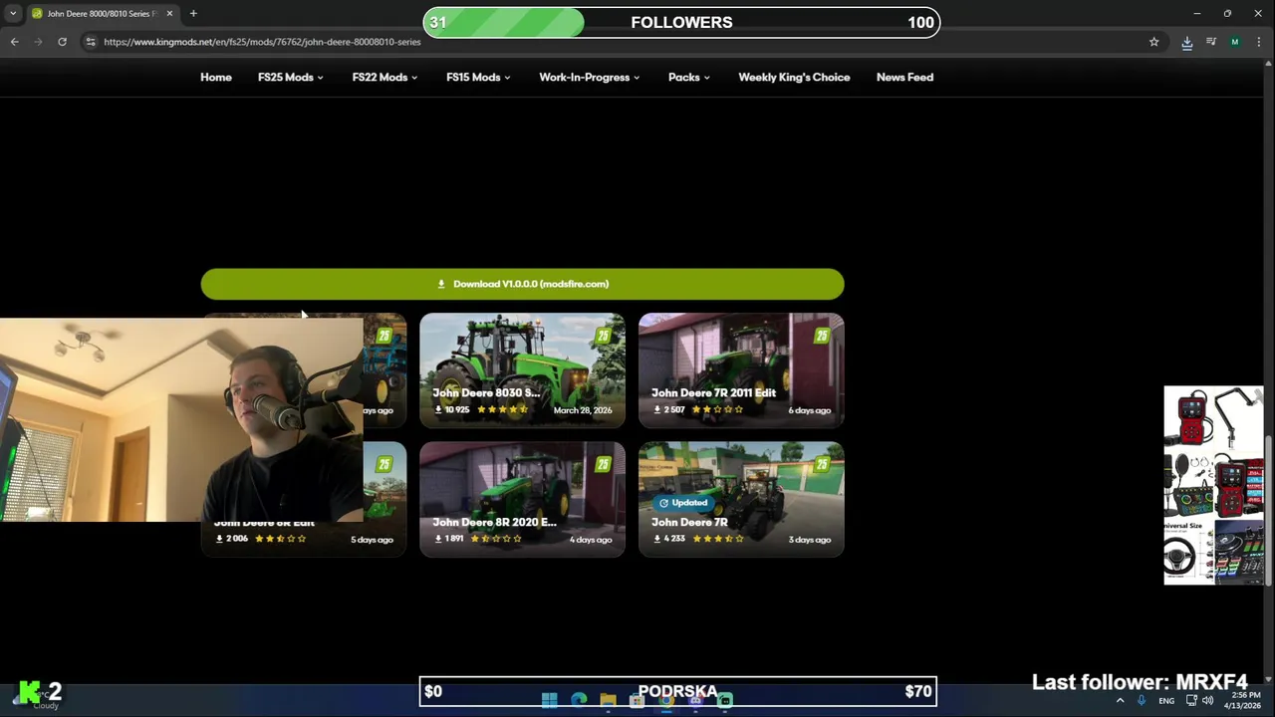This screenshot has width=1275, height=717.
Task: Open the tab search dropdown arrow
Action: [x=13, y=14]
